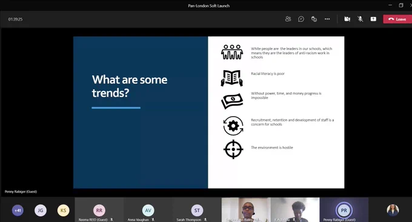Screen dimensions: 412x222
Task: Select Anna Vaughan participant tile
Action: pos(148,210)
